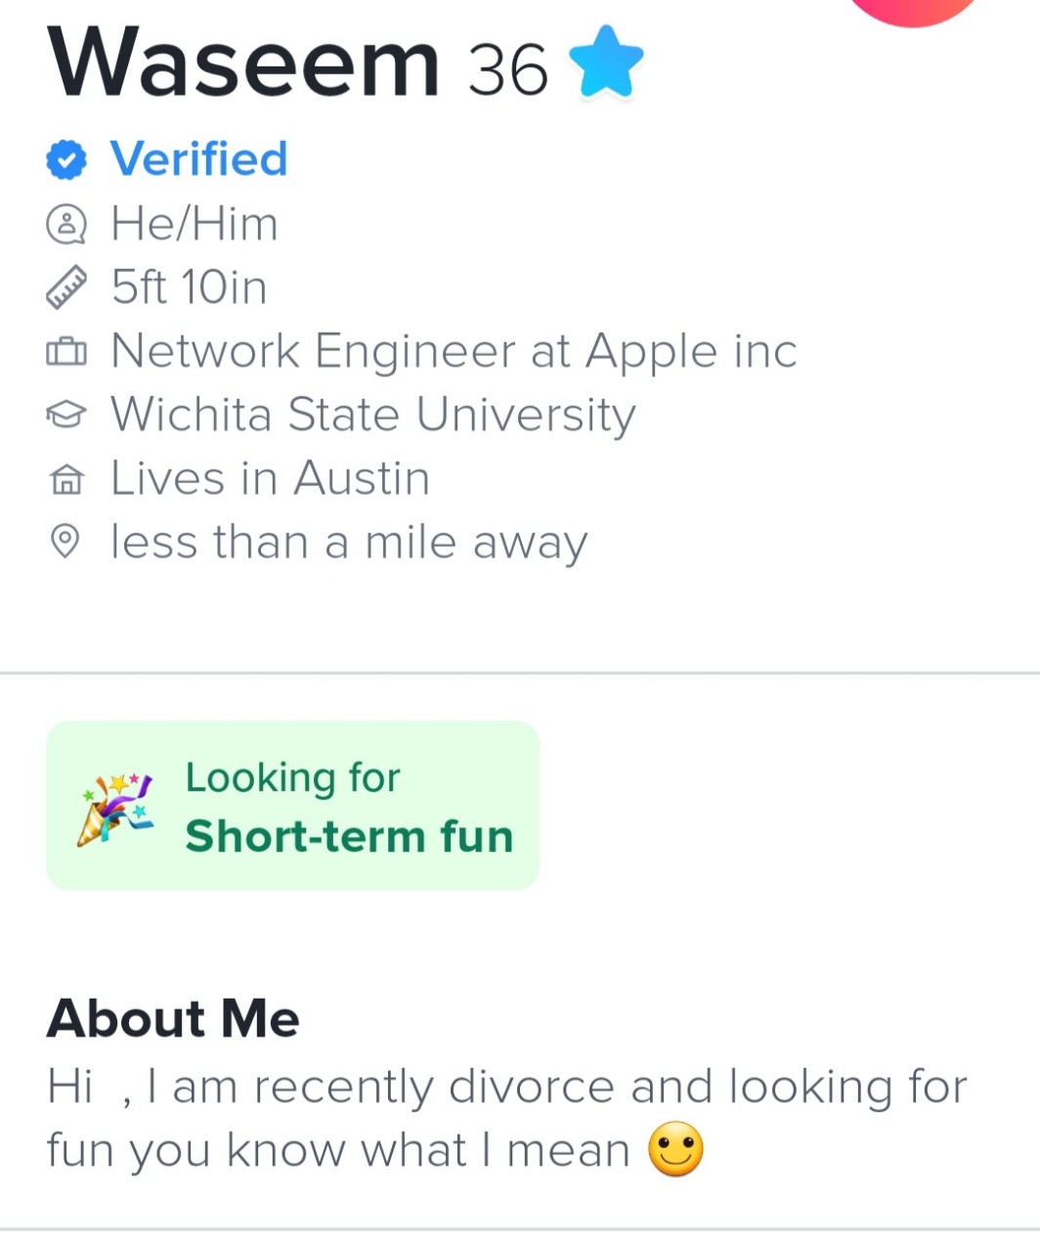The image size is (1040, 1252).
Task: Click the pronouns person icon
Action: pos(66,224)
